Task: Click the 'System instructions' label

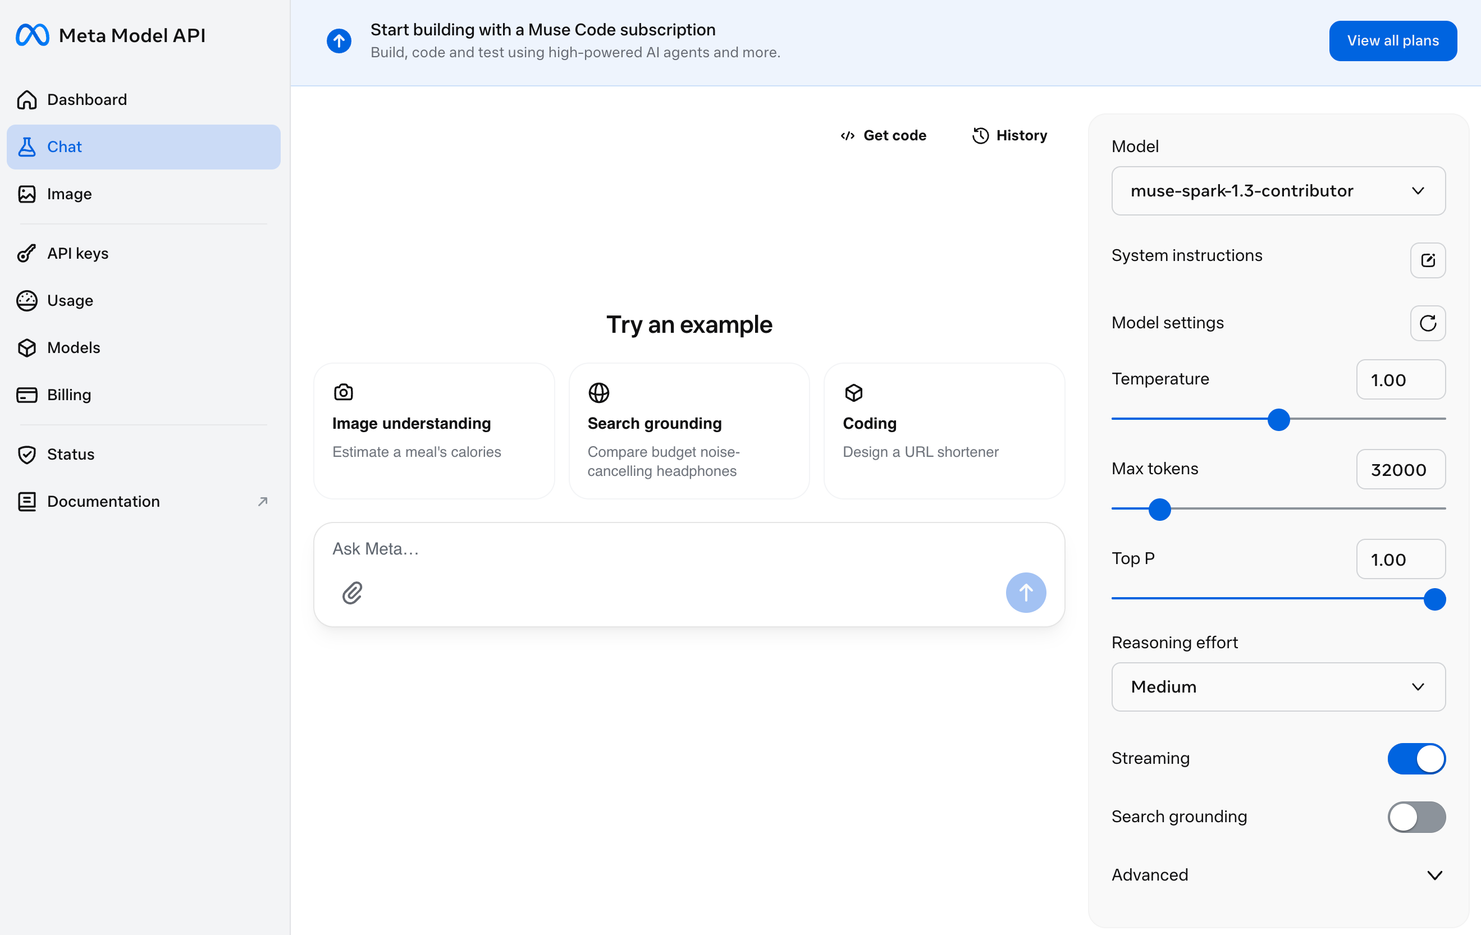Action: [x=1186, y=256]
